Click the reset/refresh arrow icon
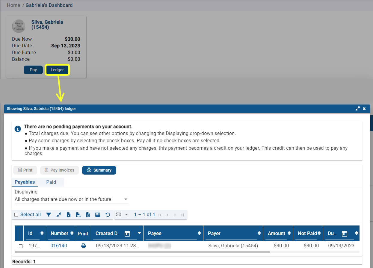Image resolution: width=373 pixels, height=268 pixels. [x=108, y=215]
